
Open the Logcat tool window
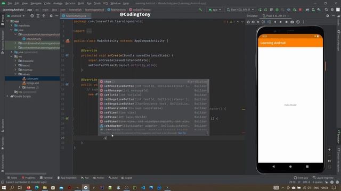pos(127,178)
